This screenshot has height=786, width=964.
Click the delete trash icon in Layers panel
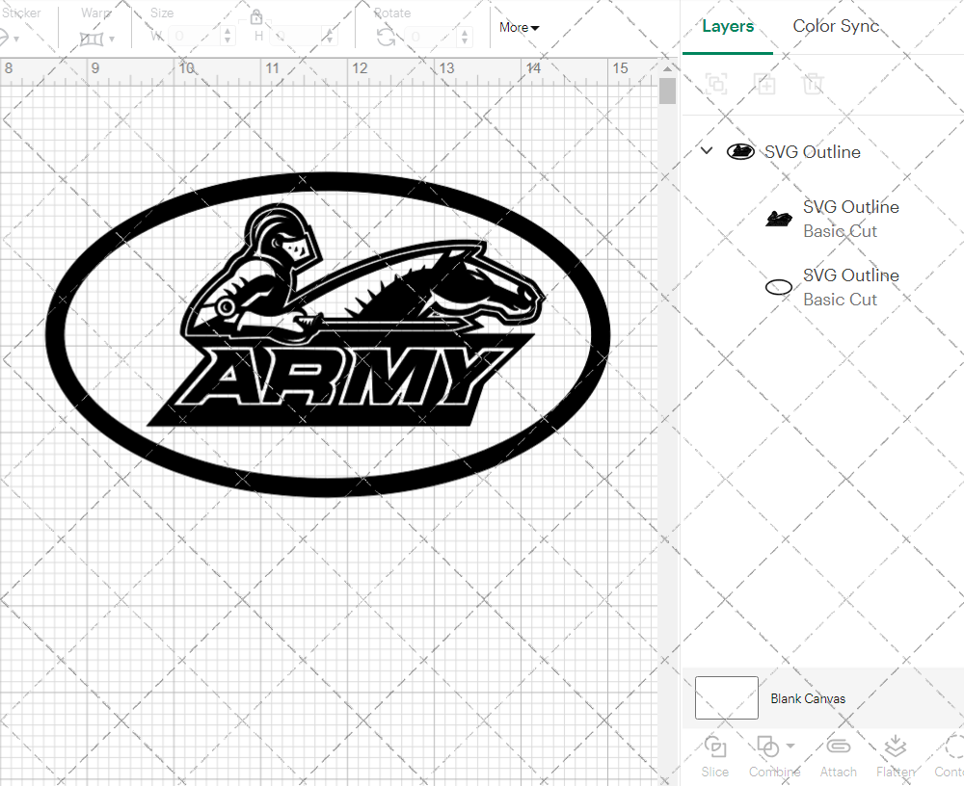(x=814, y=84)
